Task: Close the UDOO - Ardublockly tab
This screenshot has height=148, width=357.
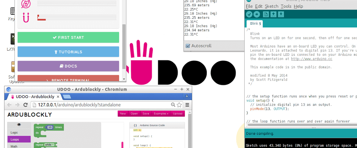Action: coord(58,97)
